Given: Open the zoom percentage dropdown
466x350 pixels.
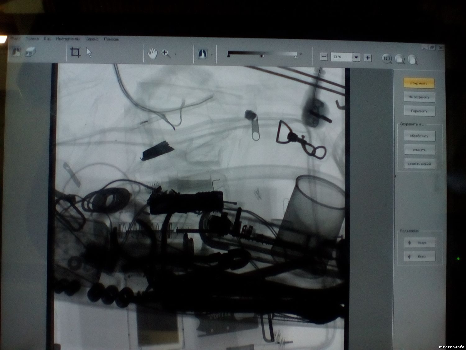Looking at the screenshot, I should [x=356, y=57].
